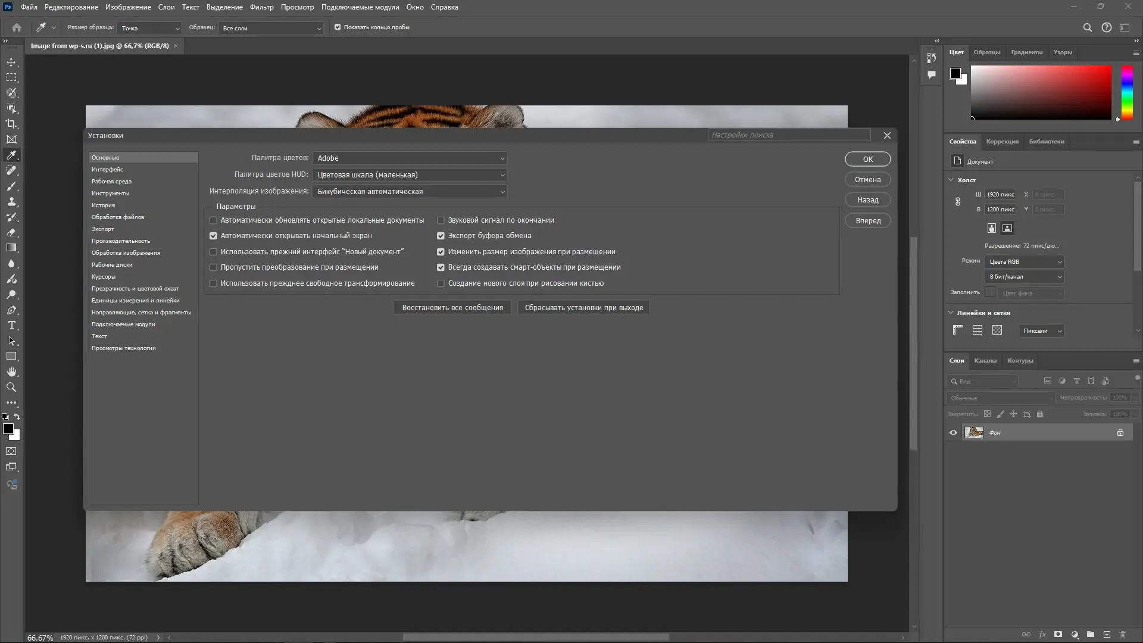Viewport: 1143px width, 643px height.
Task: Switch to the Каналы tab
Action: [x=985, y=361]
